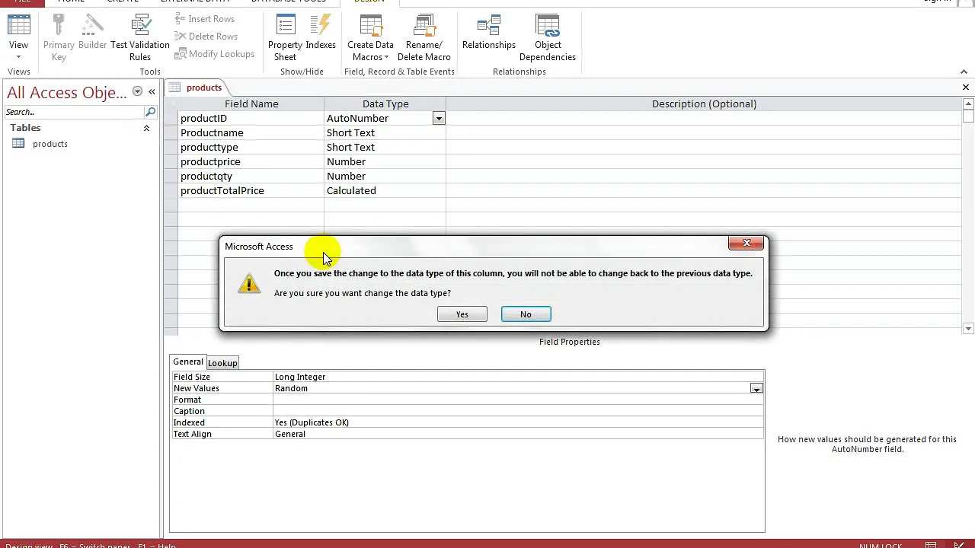Click Insert Rows in the ribbon
Viewport: 975px width, 548px height.
point(203,18)
